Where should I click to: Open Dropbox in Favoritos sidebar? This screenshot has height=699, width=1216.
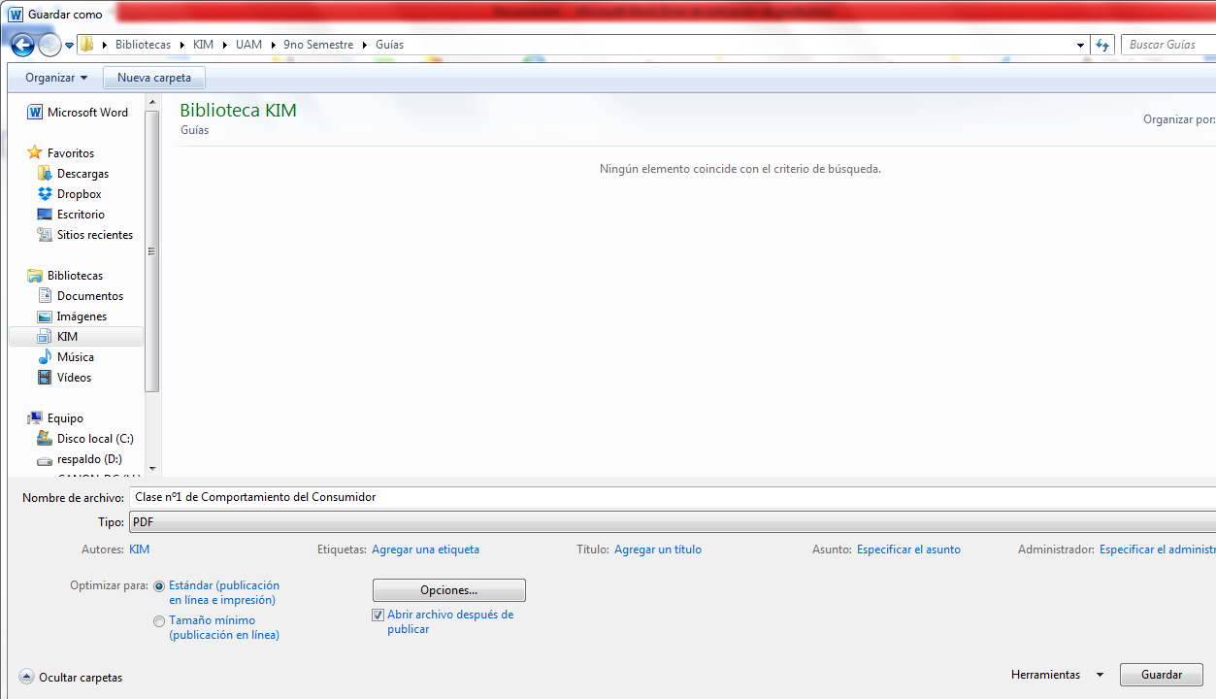coord(79,194)
